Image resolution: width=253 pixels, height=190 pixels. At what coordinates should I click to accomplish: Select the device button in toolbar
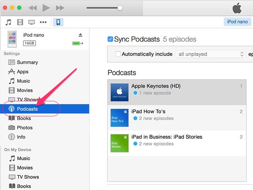tap(58, 22)
